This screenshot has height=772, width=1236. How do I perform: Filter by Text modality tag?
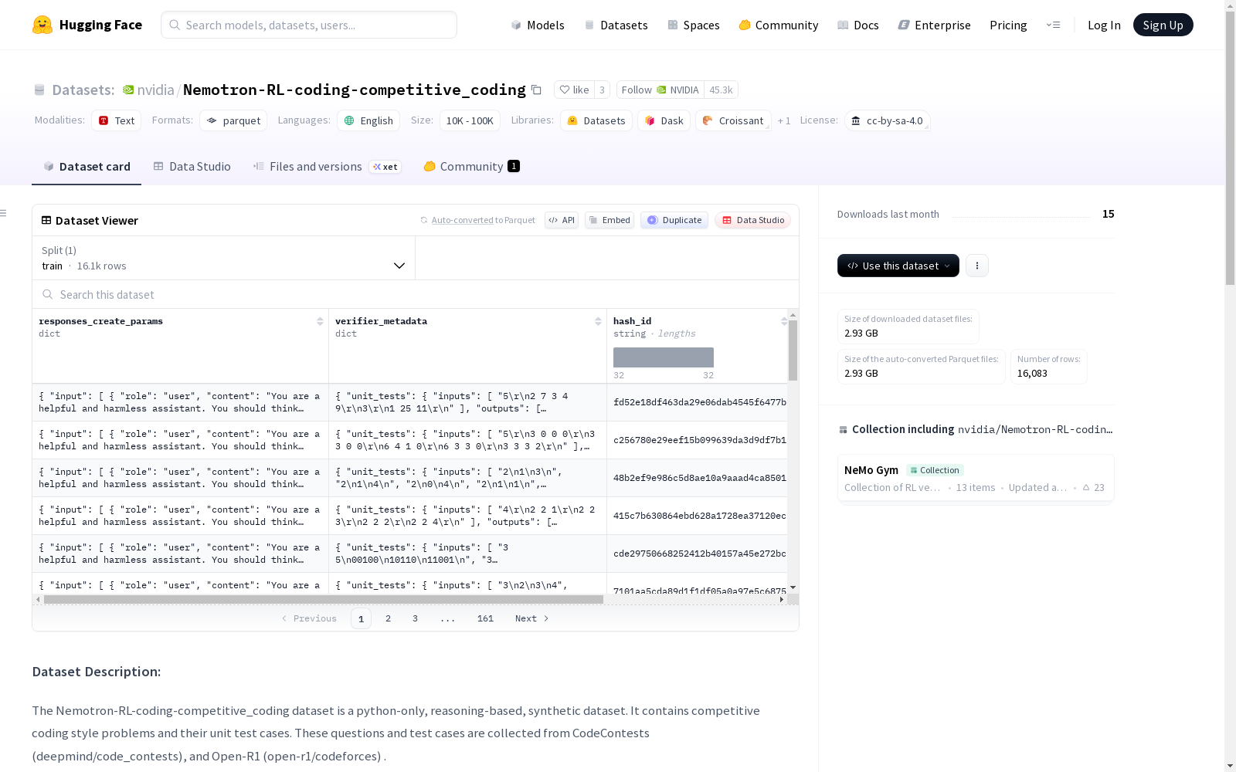pyautogui.click(x=116, y=120)
